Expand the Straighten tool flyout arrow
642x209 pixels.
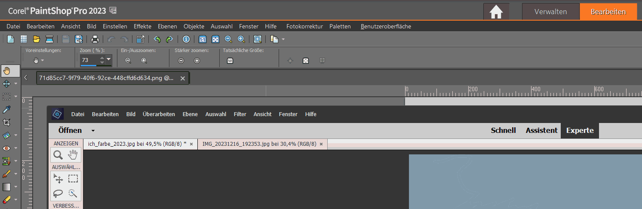pyautogui.click(x=16, y=135)
